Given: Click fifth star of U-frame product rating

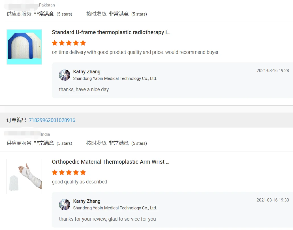Looking at the screenshot, I should pos(83,43).
